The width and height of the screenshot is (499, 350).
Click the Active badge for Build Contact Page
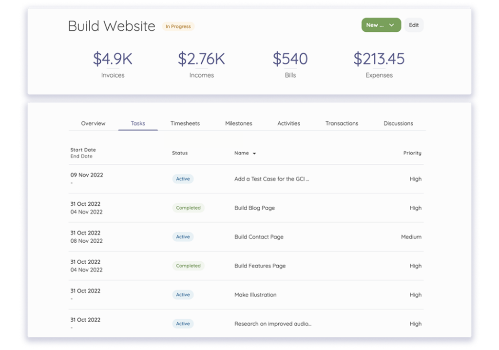(x=183, y=236)
